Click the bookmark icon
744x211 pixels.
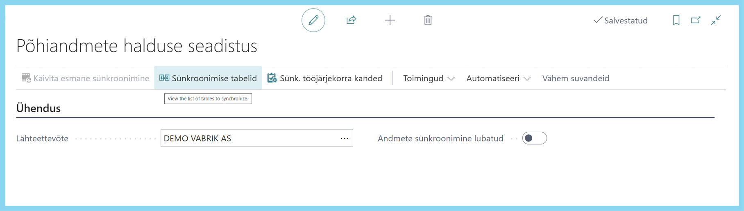tap(676, 20)
